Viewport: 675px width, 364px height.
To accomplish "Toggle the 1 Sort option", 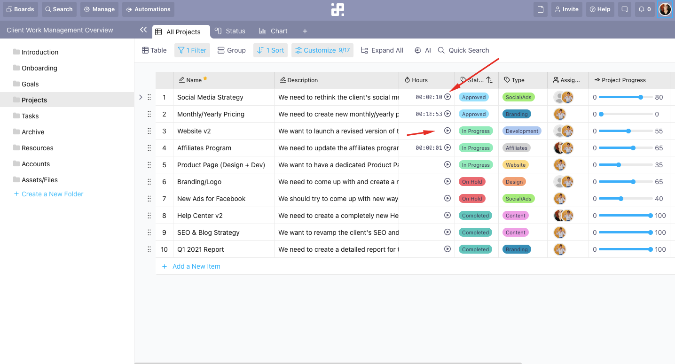I will pos(271,50).
